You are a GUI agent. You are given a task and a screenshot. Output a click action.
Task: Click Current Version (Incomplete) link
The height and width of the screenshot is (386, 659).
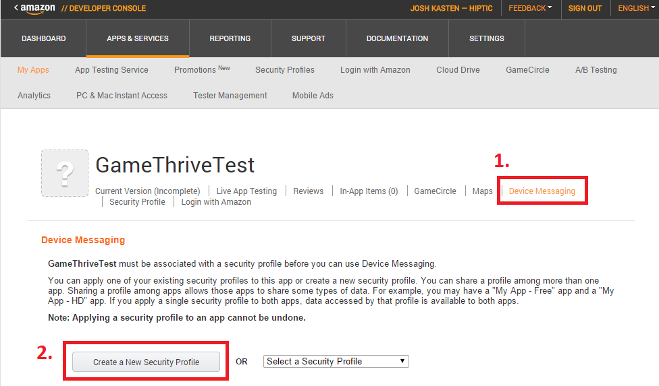(147, 191)
